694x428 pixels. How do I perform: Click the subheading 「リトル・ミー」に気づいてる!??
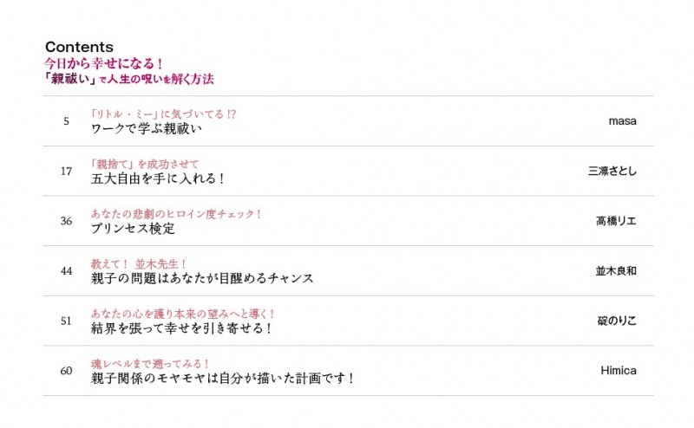[x=163, y=113]
